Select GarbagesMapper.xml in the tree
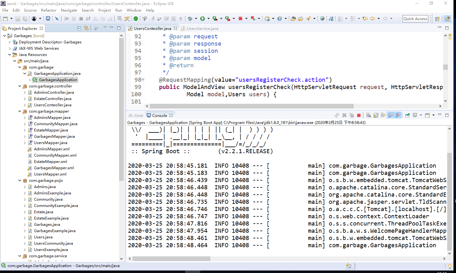This screenshot has height=273, width=456. point(54,168)
